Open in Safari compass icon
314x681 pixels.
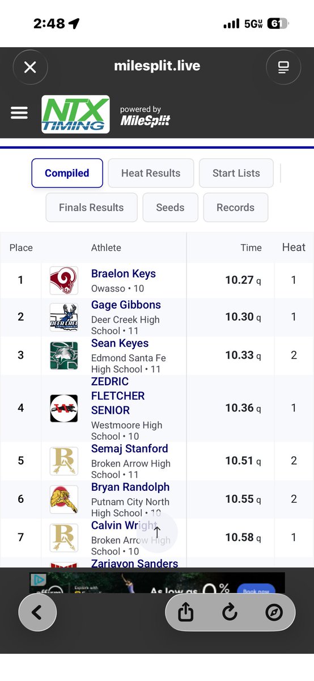[x=274, y=612]
